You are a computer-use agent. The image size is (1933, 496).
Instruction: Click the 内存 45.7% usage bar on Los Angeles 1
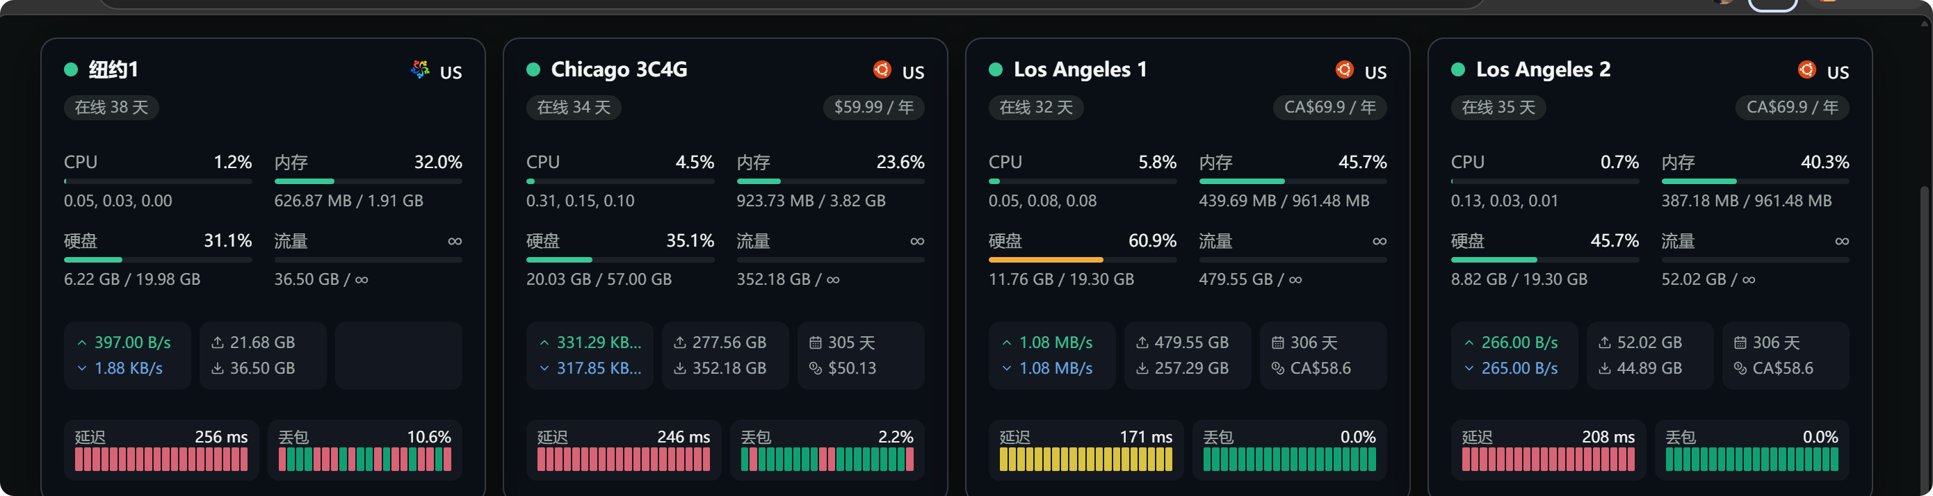[1292, 181]
